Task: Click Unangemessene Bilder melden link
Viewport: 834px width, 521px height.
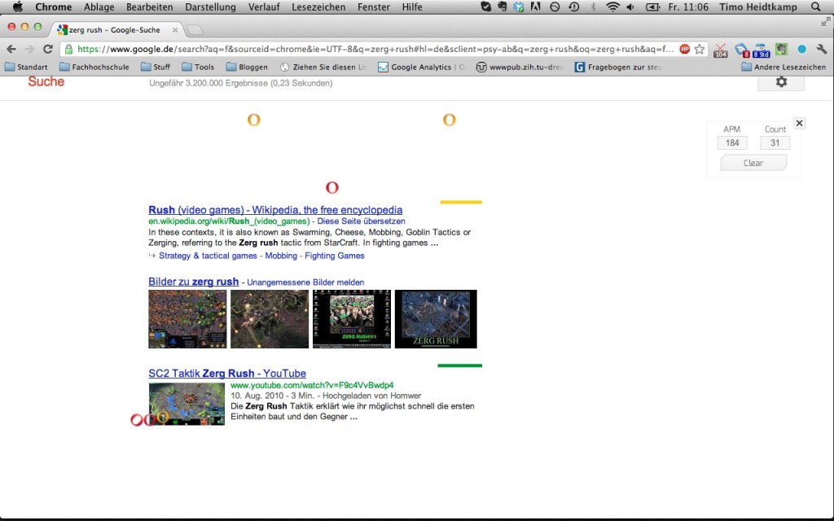Action: tap(305, 282)
